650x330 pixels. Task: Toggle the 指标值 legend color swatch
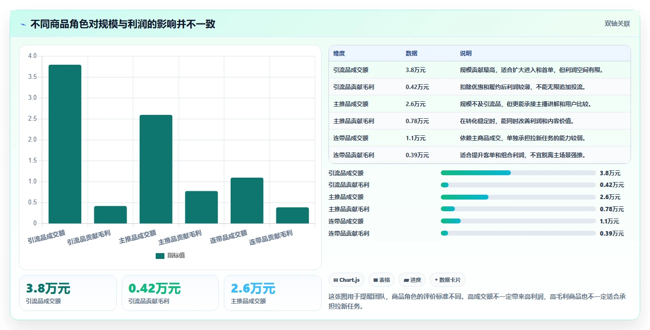160,256
